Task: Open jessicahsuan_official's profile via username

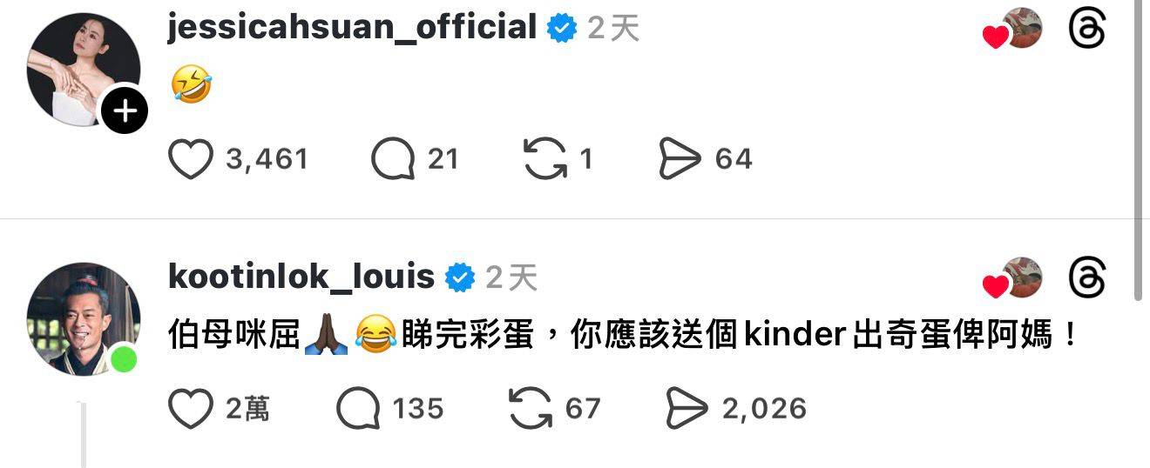Action: click(x=352, y=28)
